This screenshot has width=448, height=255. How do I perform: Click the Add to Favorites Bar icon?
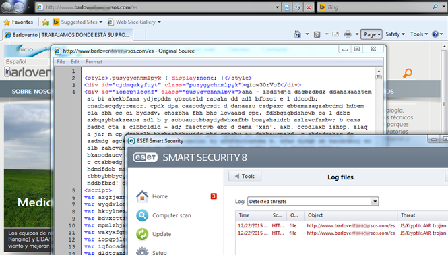click(45, 22)
